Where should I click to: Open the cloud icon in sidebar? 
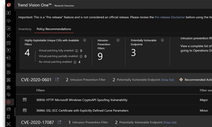[8, 95]
